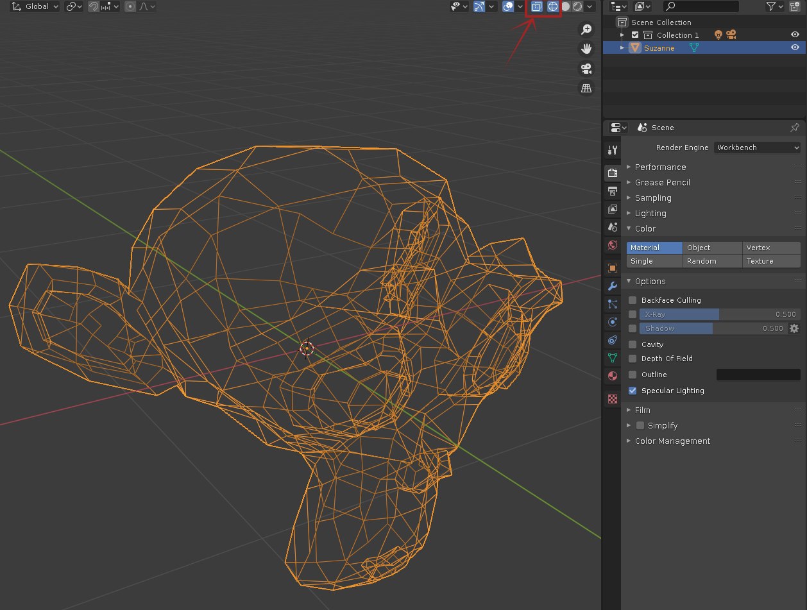Select Suzanne in the outliner
The height and width of the screenshot is (610, 807).
[x=659, y=48]
